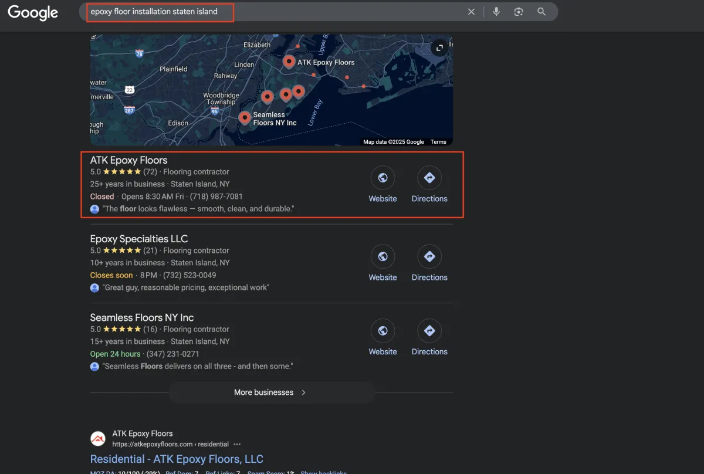This screenshot has height=474, width=704.
Task: Get Directions to Epoxy Specialties LLC
Action: pos(429,256)
